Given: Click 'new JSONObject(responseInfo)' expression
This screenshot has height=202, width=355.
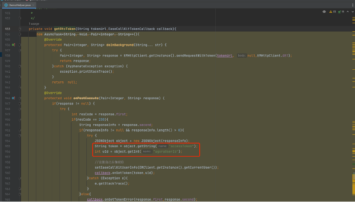Looking at the screenshot, I should tap(162, 141).
